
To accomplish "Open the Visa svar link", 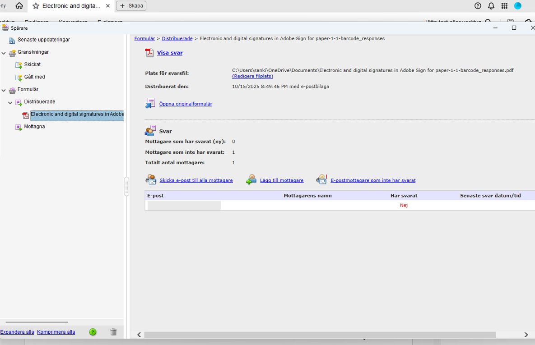I will point(170,53).
